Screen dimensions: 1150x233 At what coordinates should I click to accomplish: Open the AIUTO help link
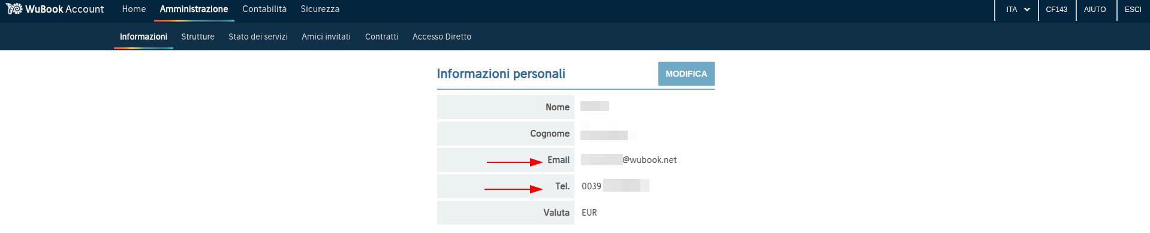(x=1095, y=10)
